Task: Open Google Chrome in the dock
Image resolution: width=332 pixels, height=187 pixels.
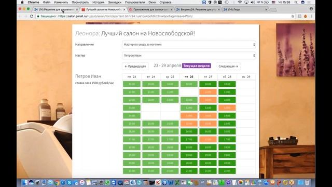Action: coord(57,182)
